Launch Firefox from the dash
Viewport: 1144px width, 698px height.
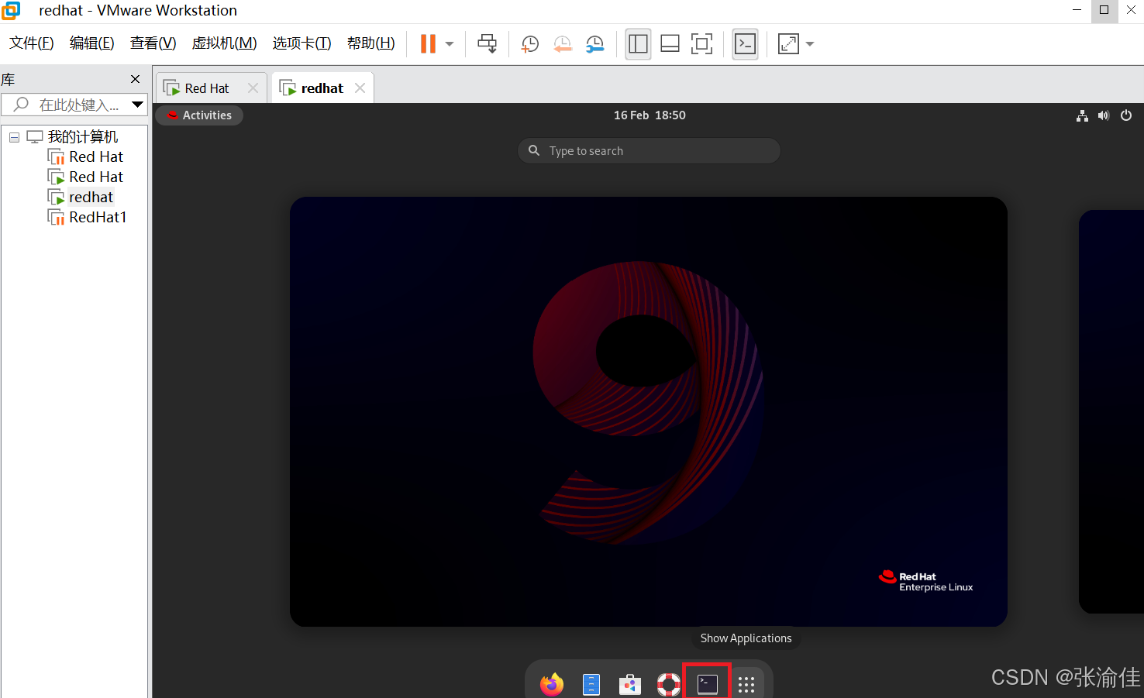click(552, 684)
